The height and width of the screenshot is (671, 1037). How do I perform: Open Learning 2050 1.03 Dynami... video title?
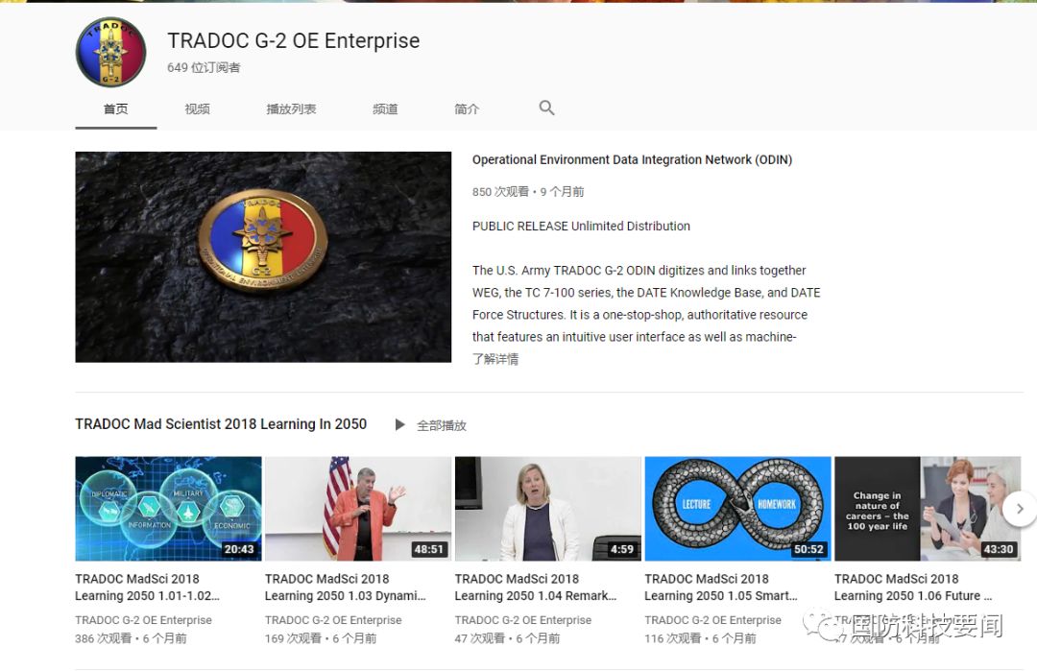(346, 587)
